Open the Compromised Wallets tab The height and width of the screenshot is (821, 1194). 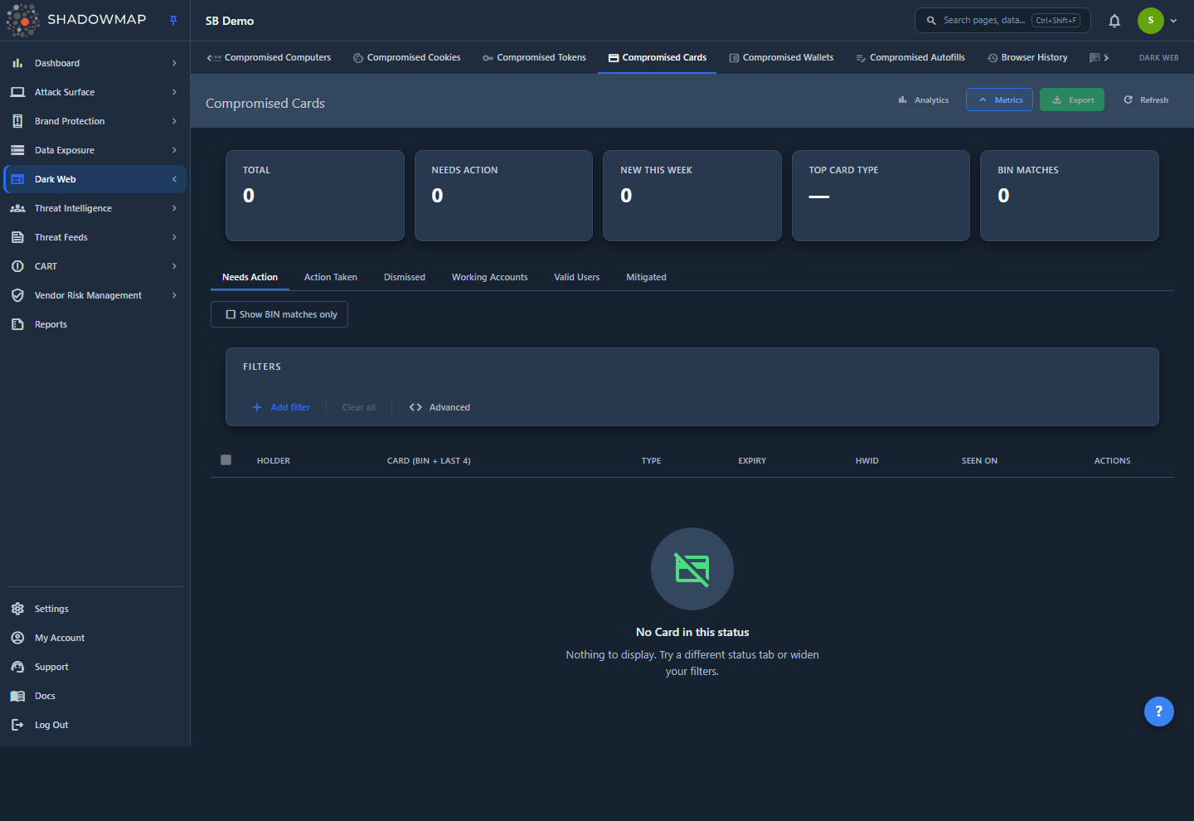coord(781,57)
